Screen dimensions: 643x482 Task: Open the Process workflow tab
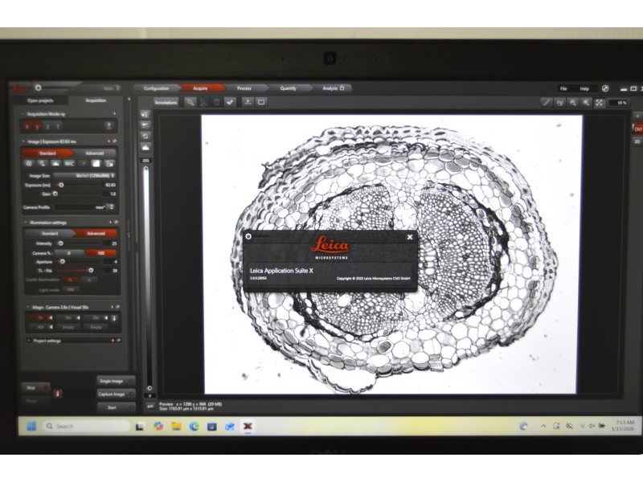pos(244,88)
